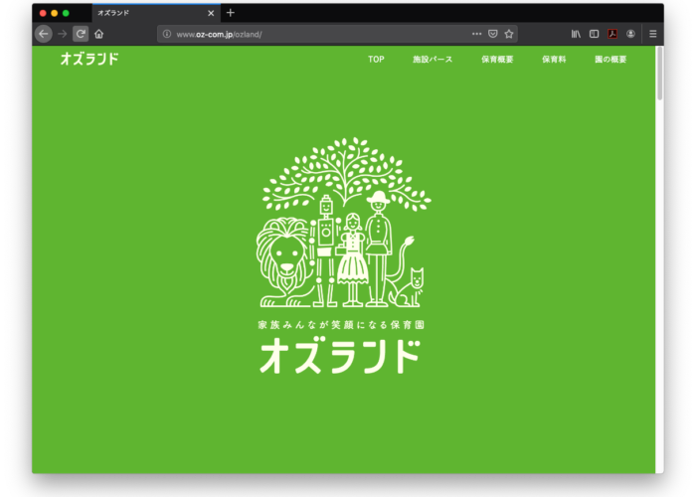This screenshot has height=497, width=696.
Task: Click the address bar URL field
Action: [318, 34]
